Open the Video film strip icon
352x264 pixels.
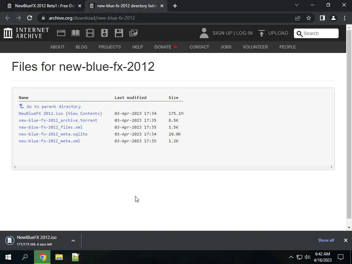[x=90, y=33]
